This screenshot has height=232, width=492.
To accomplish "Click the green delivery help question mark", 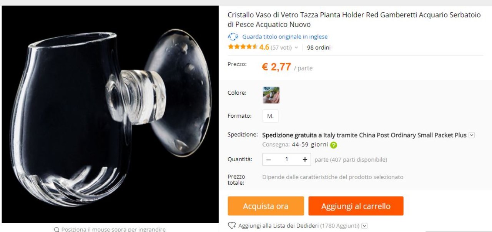I will pos(334,145).
